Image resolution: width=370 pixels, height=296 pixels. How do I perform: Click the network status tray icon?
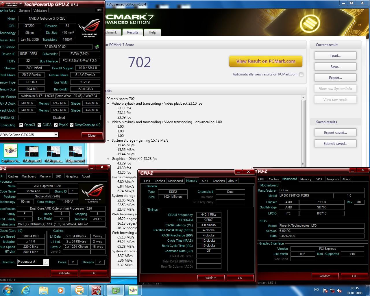[x=332, y=290]
